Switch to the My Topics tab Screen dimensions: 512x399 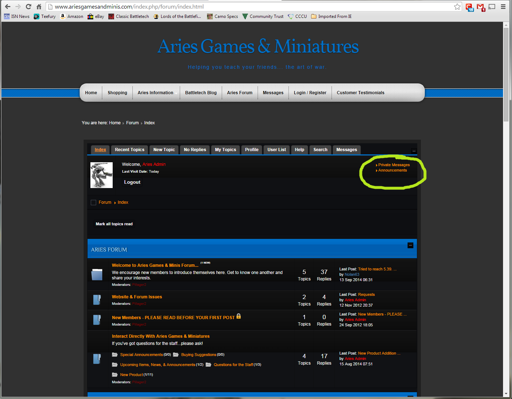click(226, 150)
